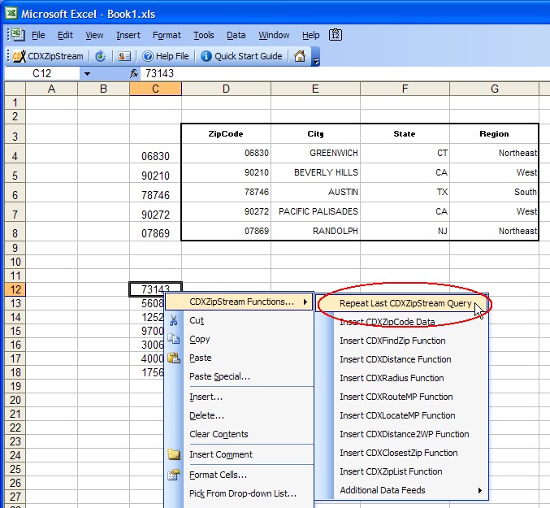Select Delete... in context menu
The width and height of the screenshot is (550, 508).
(x=239, y=415)
